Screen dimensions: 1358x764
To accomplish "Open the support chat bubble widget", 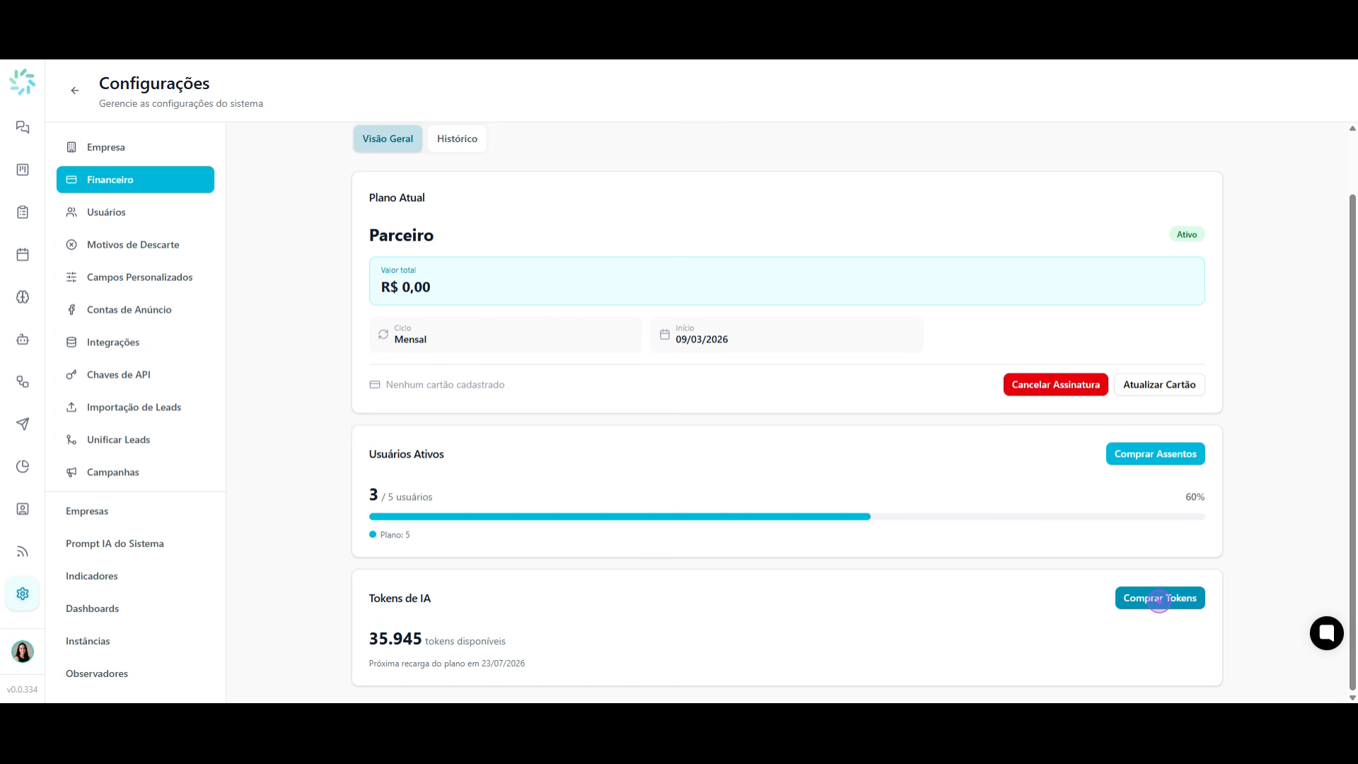I will [1326, 633].
